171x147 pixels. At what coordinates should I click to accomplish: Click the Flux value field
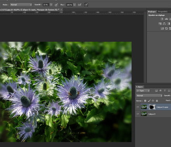click(69, 5)
